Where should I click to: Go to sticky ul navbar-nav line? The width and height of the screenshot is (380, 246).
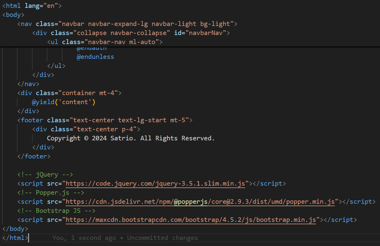(x=105, y=42)
